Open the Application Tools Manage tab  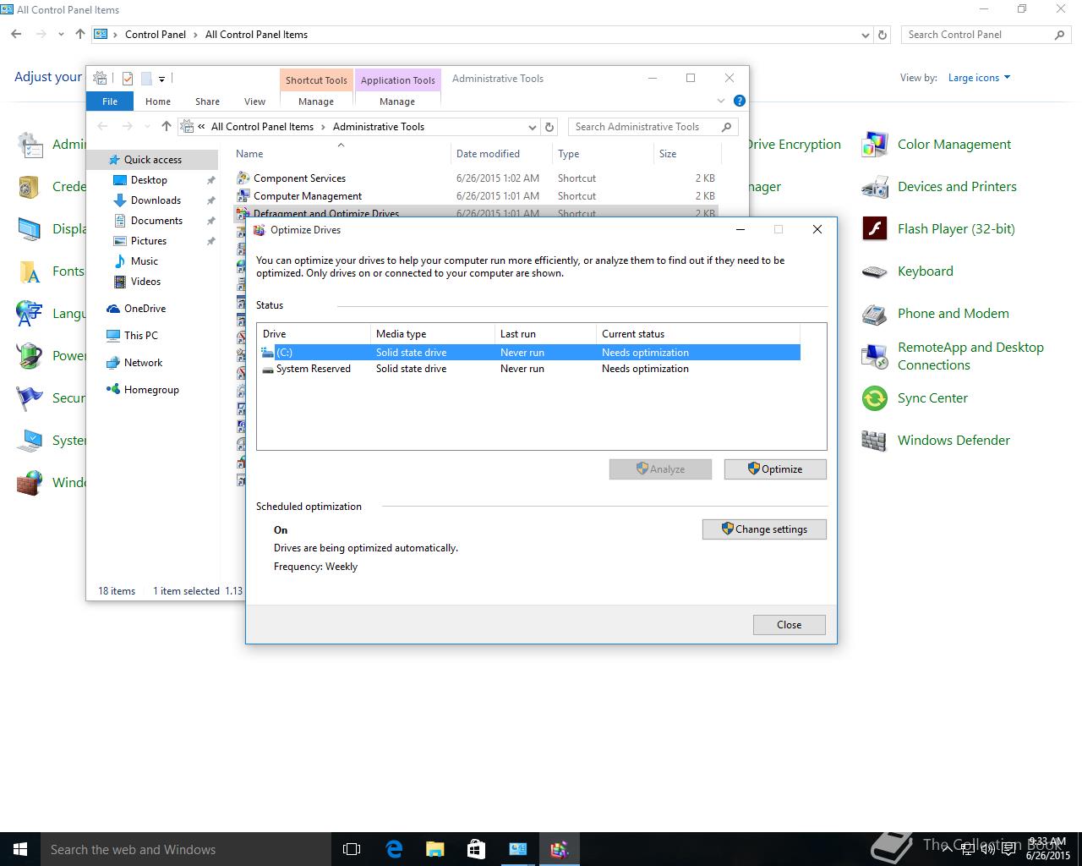coord(397,101)
